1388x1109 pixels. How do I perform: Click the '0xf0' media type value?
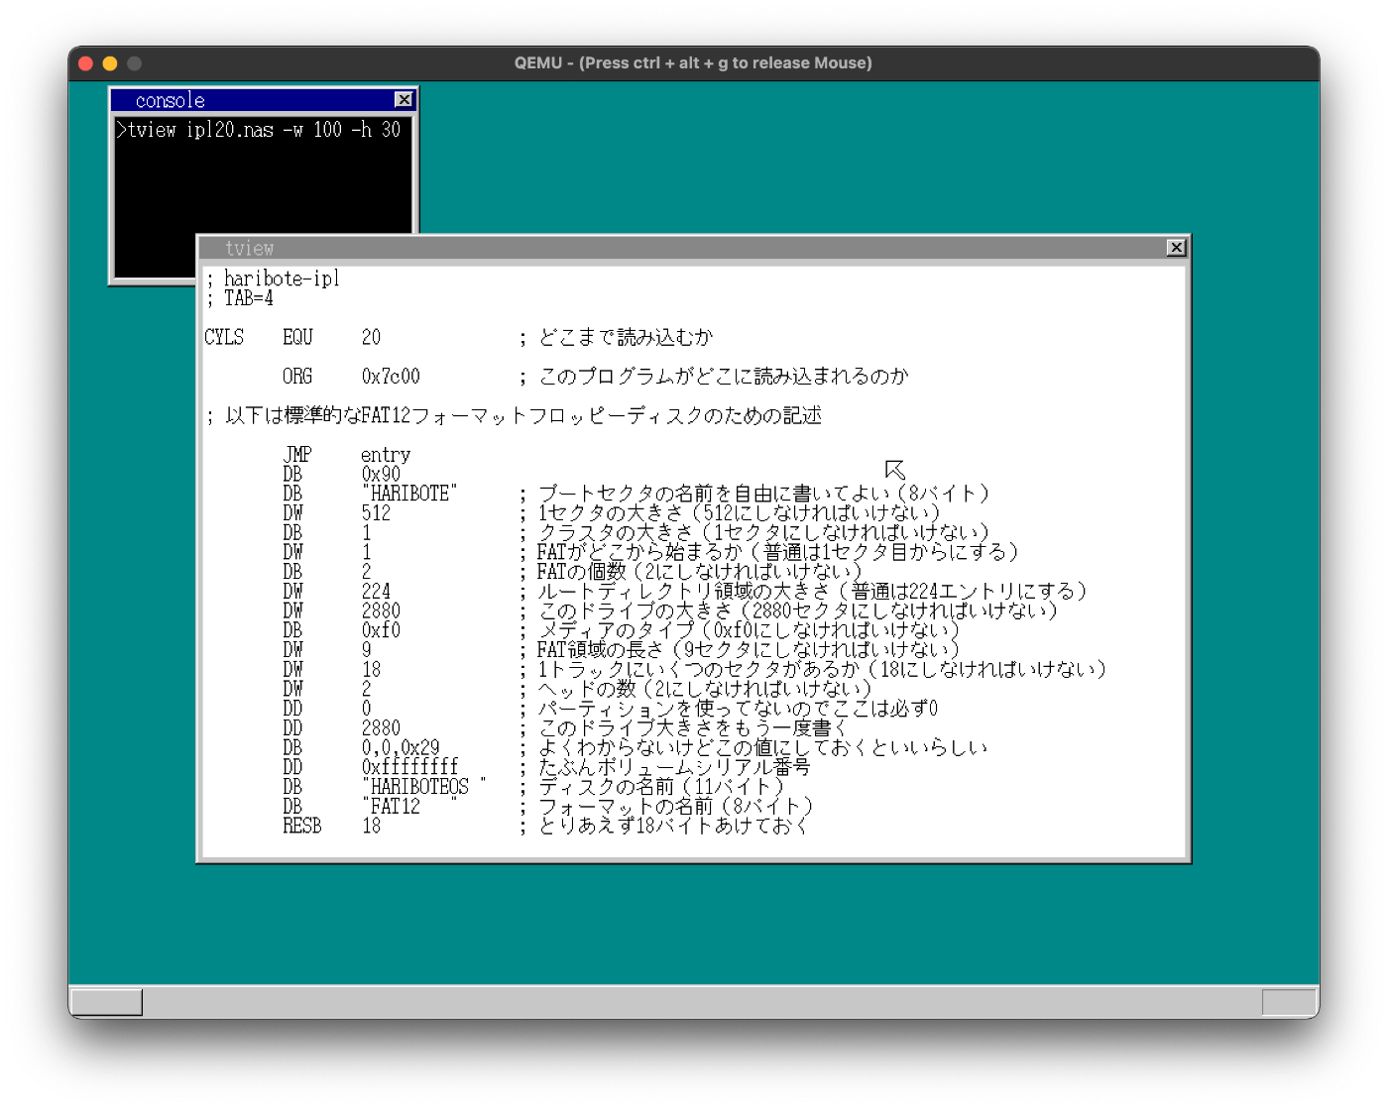coord(381,630)
